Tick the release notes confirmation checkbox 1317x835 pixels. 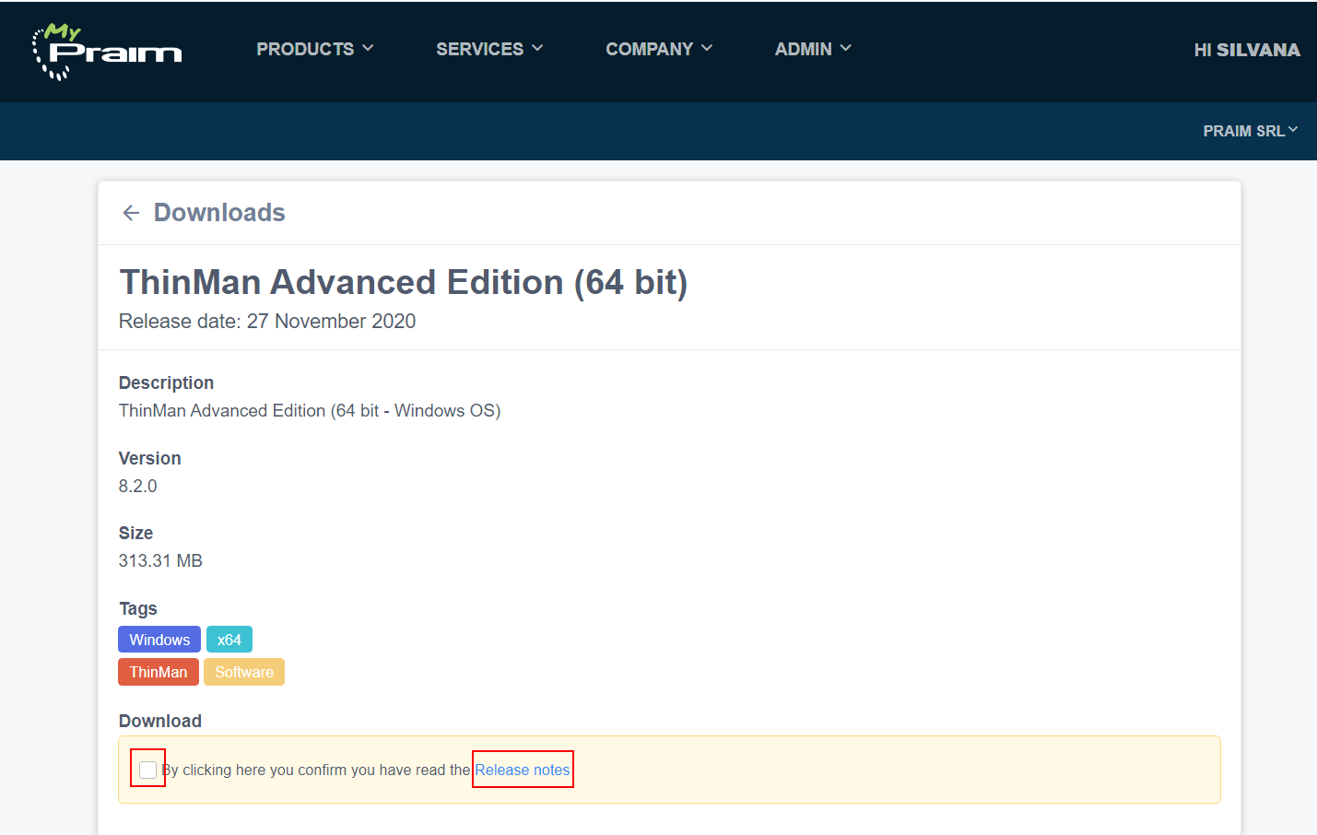pyautogui.click(x=147, y=770)
